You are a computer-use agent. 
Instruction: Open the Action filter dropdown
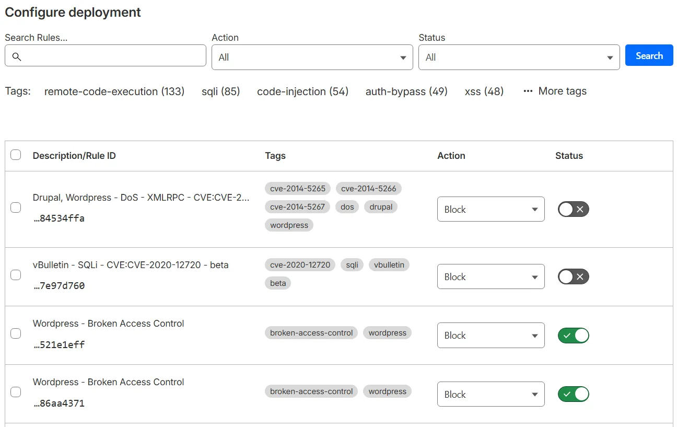312,58
